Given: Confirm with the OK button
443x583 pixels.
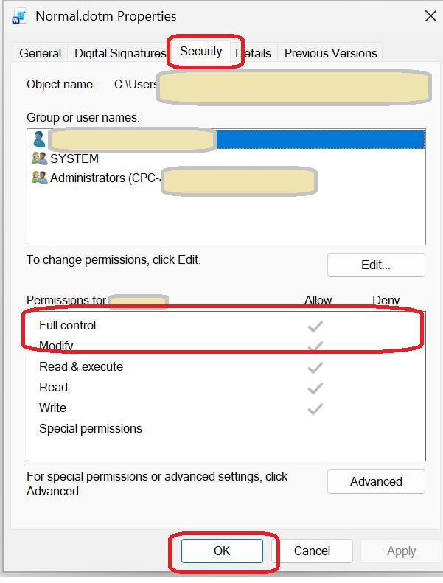Looking at the screenshot, I should [x=222, y=551].
